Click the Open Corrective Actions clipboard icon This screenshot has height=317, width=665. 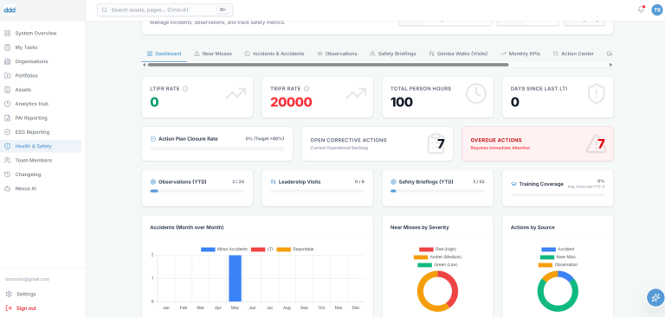click(x=436, y=144)
